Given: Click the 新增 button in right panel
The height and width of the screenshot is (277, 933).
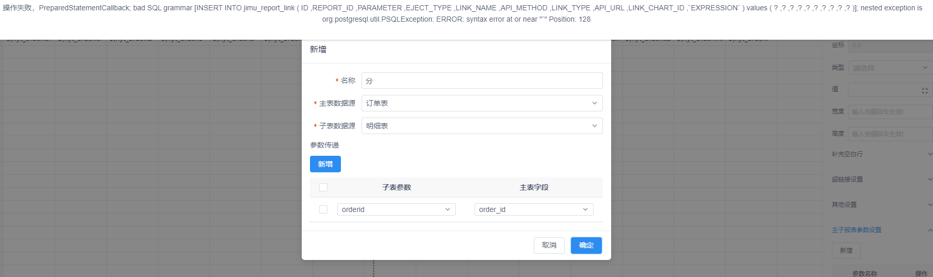Looking at the screenshot, I should (846, 251).
